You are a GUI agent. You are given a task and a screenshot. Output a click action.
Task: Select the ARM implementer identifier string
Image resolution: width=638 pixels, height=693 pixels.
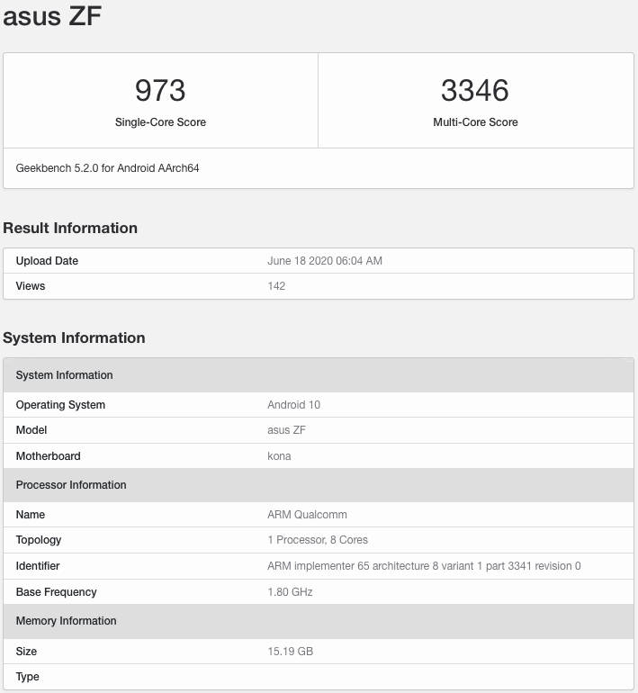(x=424, y=566)
